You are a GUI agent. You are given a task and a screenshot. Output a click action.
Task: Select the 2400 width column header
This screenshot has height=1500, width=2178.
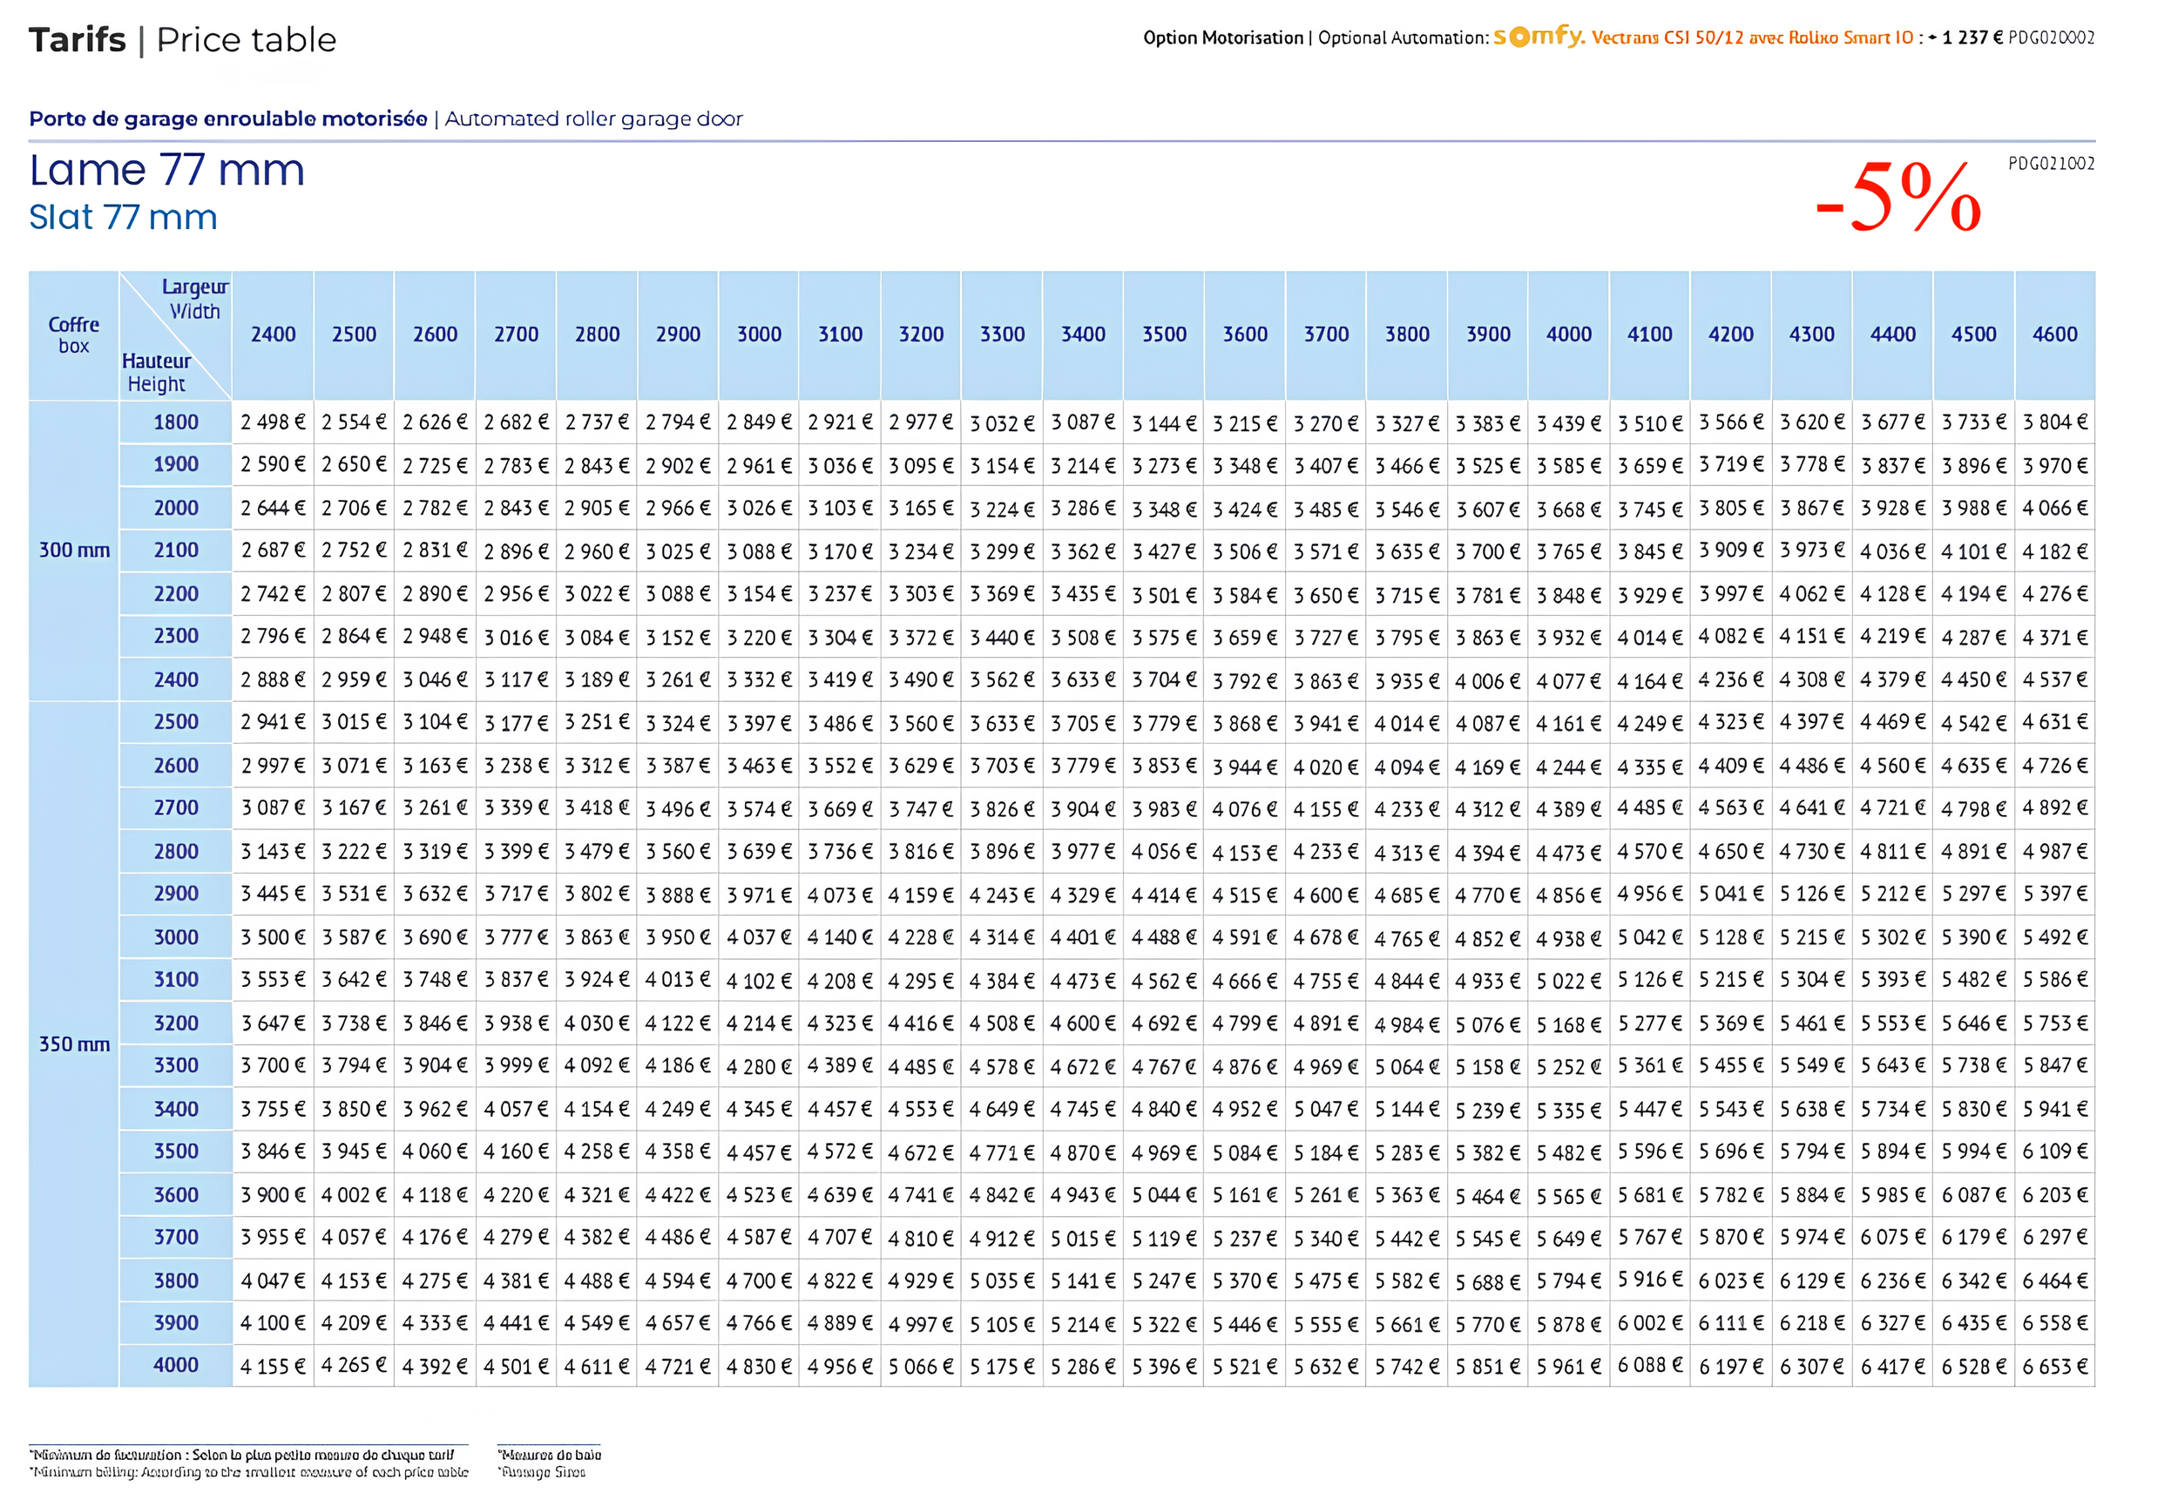click(273, 334)
